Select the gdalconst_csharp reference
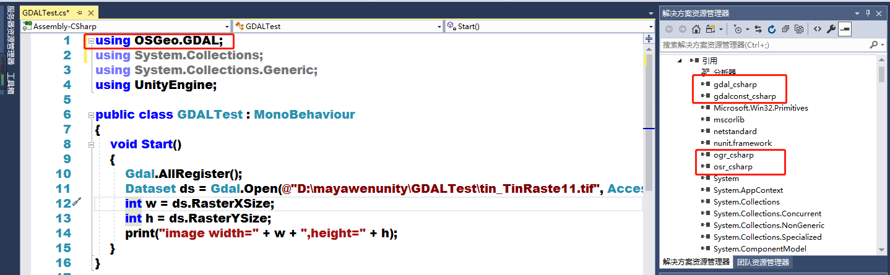890x275 pixels. pos(745,96)
